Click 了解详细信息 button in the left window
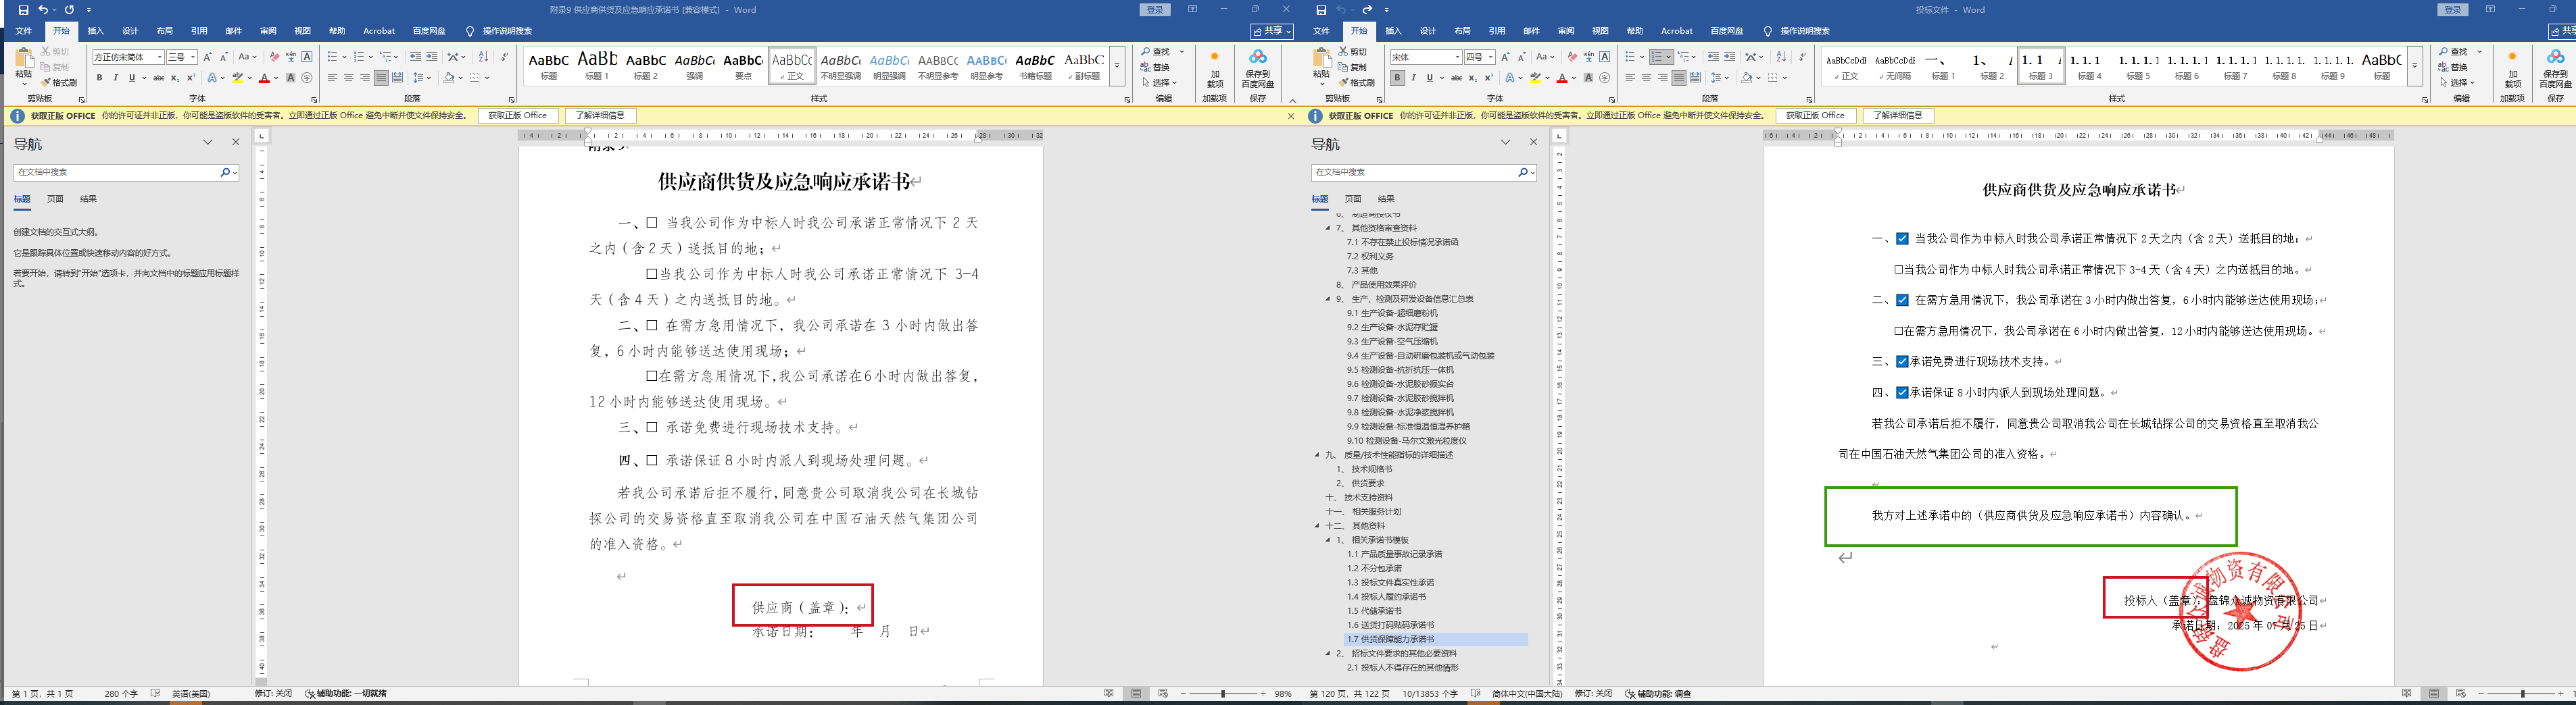The width and height of the screenshot is (2576, 705). (601, 116)
